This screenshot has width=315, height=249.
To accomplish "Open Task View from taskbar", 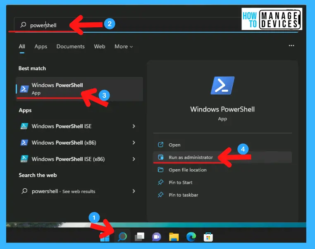I will point(139,237).
